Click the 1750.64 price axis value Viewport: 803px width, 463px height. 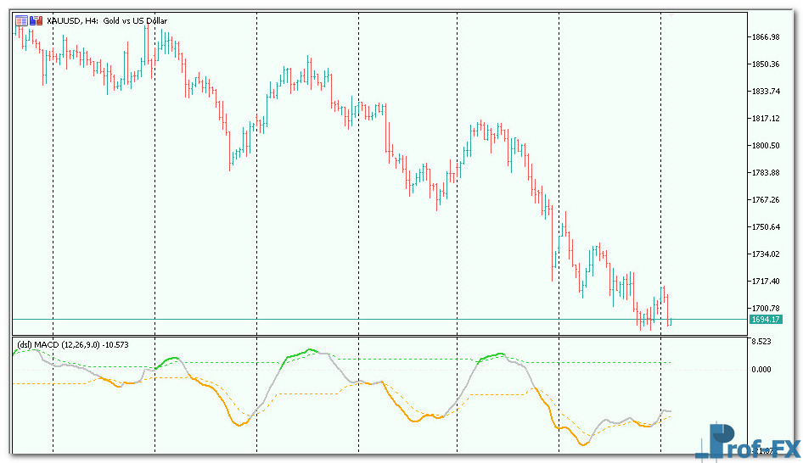tap(765, 226)
